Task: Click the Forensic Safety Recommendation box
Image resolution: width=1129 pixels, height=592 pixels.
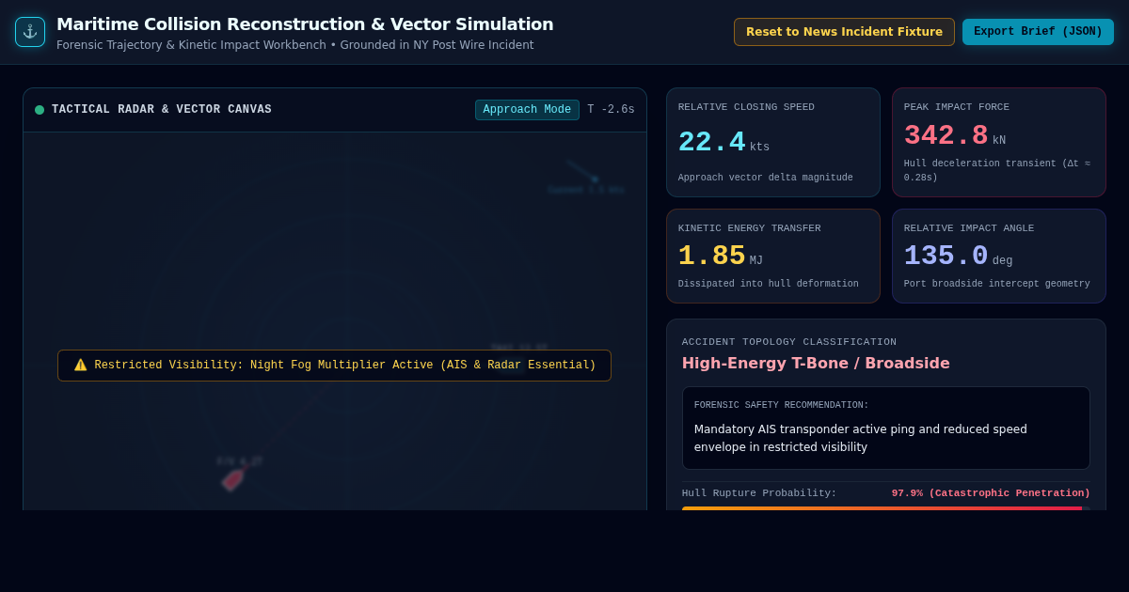Action: 886,428
